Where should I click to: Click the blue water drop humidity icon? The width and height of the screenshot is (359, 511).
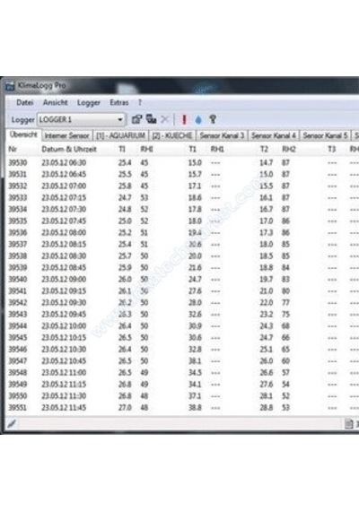click(198, 120)
